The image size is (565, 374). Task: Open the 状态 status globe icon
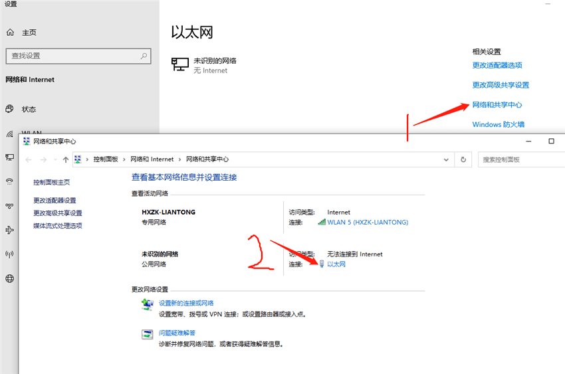10,109
